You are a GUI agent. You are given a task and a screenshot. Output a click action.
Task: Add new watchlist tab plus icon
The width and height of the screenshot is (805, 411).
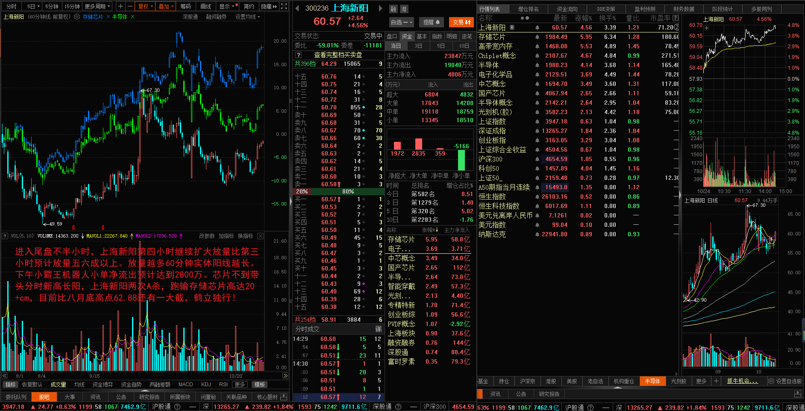[716, 381]
